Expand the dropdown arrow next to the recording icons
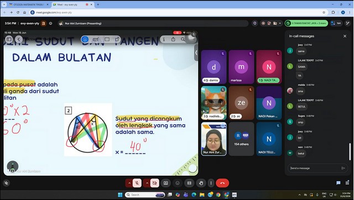This screenshot has height=200, width=354. [x=280, y=23]
